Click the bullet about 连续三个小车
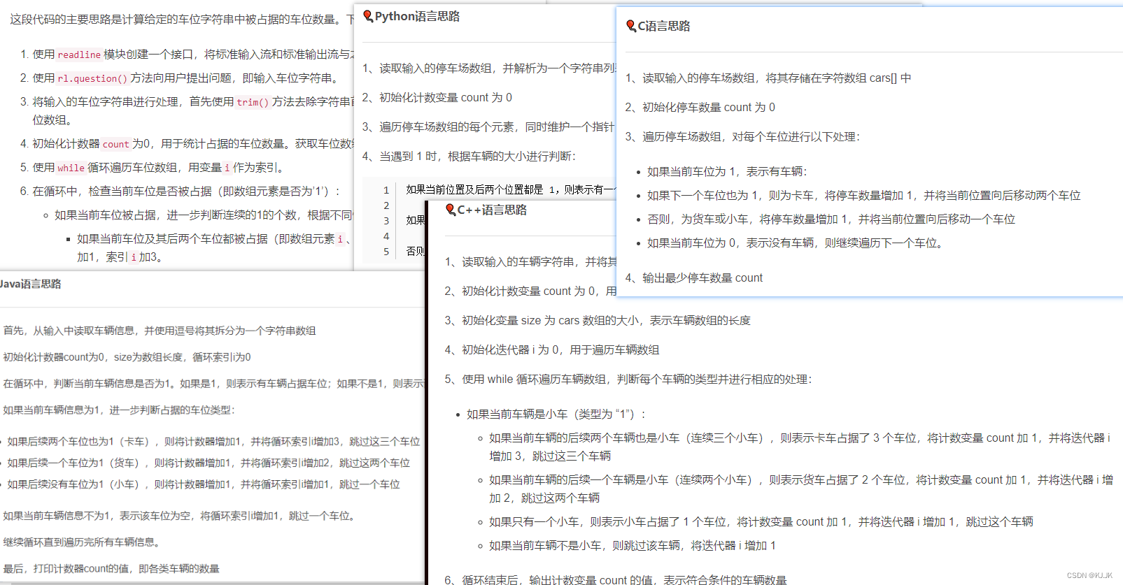This screenshot has height=585, width=1123. [800, 447]
